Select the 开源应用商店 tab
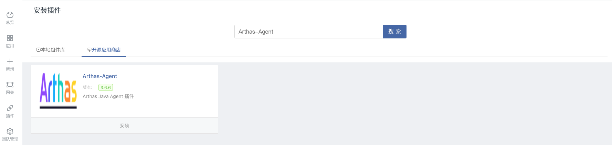The width and height of the screenshot is (612, 145). click(x=106, y=50)
